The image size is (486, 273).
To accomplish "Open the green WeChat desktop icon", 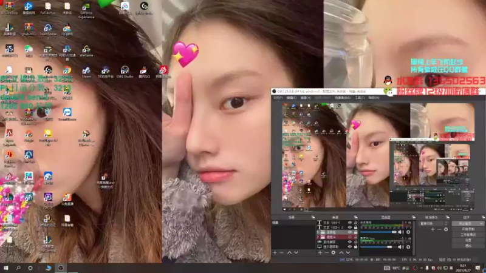I will click(x=29, y=51).
